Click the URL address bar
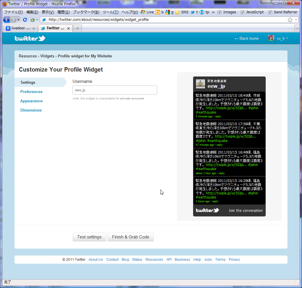Screen dimensions: 302x288 point(167,20)
